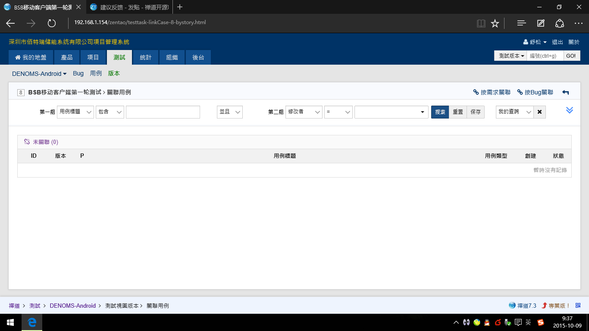Open the Edge Hub panel
This screenshot has height=331, width=589.
coord(521,23)
